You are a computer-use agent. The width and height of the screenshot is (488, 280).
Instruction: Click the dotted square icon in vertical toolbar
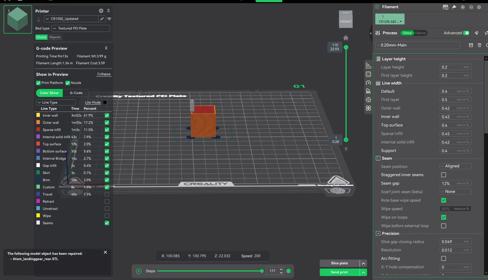pyautogui.click(x=368, y=74)
